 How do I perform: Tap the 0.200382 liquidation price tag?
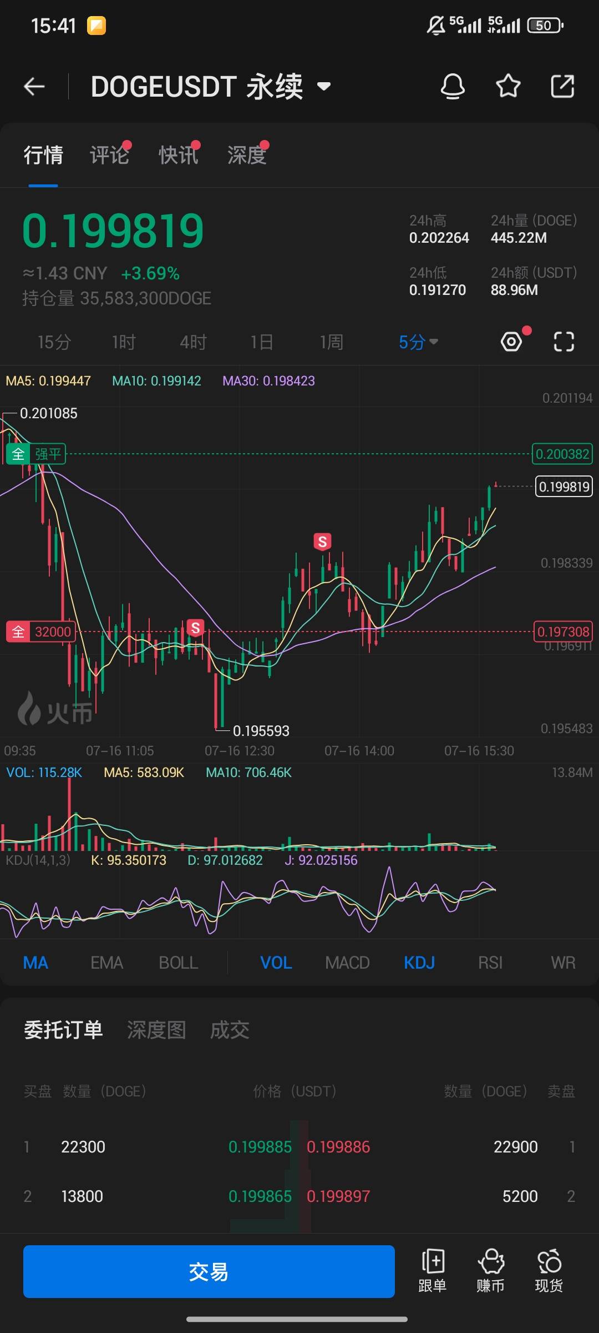(x=562, y=454)
